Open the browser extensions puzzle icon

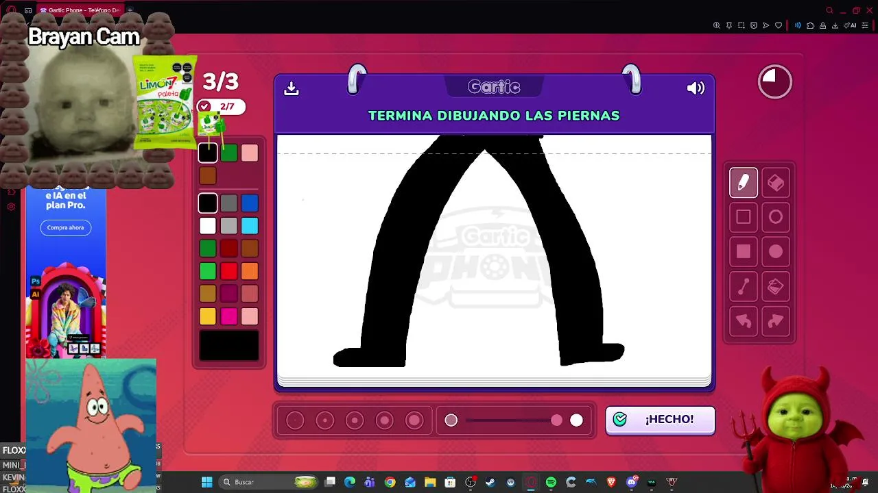click(x=810, y=25)
